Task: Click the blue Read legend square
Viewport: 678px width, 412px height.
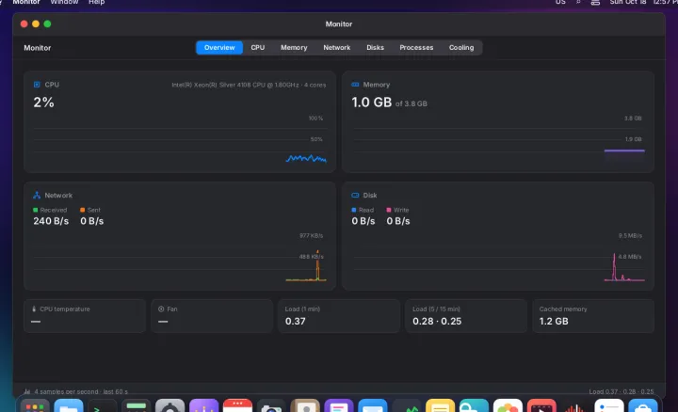Action: (354, 210)
